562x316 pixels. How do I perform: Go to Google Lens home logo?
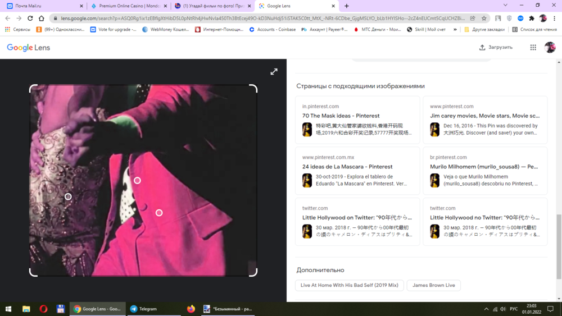point(28,48)
